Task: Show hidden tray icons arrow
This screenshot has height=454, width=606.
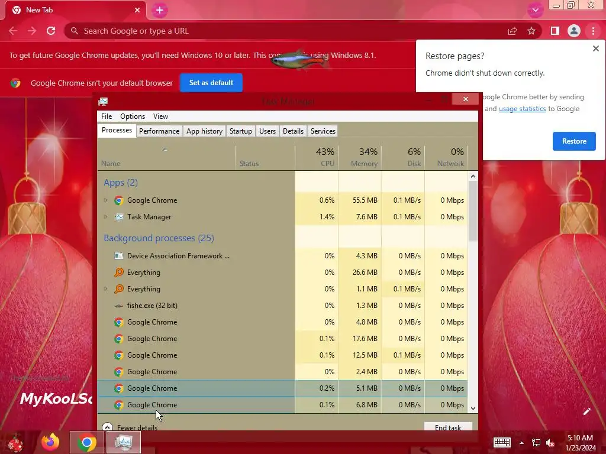Action: pos(521,443)
